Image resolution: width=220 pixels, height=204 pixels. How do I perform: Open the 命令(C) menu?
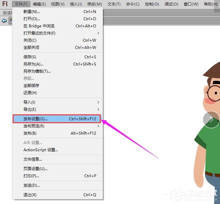pos(133,4)
